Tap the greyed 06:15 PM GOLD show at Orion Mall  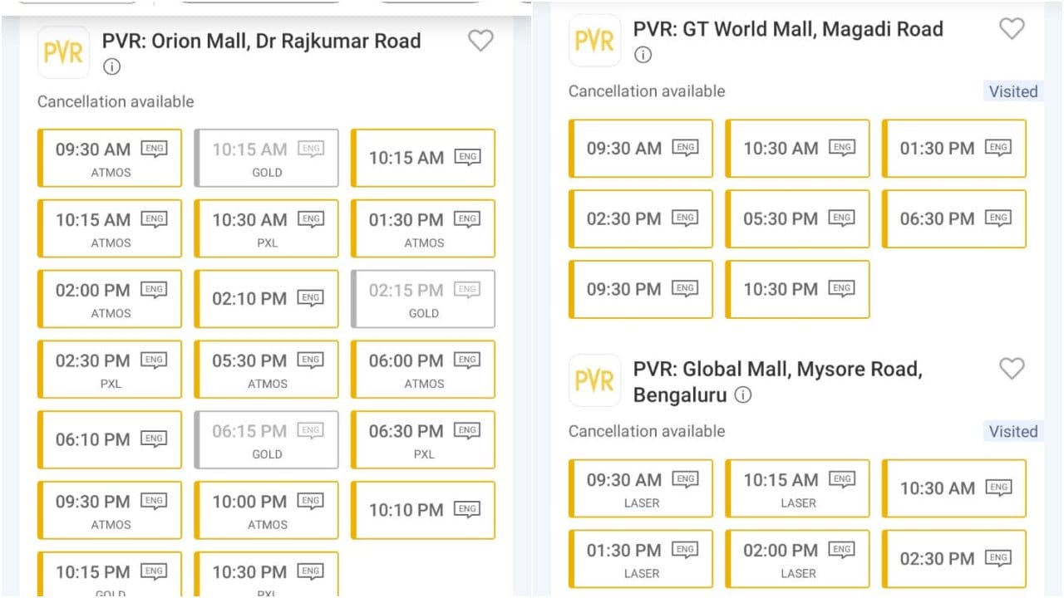click(x=267, y=440)
